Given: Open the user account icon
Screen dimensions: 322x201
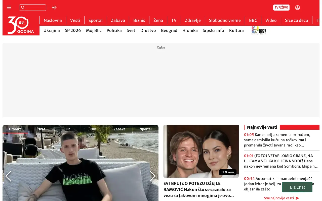Looking at the screenshot, I should [298, 8].
